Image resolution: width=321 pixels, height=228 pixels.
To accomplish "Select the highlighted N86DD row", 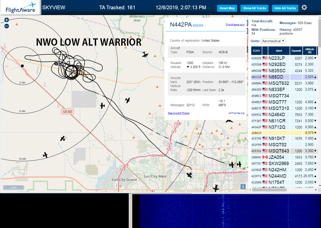I will [x=285, y=77].
